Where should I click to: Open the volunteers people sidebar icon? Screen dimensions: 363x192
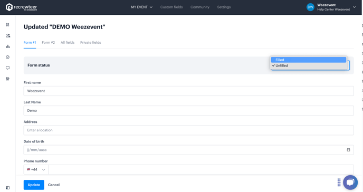tap(8, 36)
